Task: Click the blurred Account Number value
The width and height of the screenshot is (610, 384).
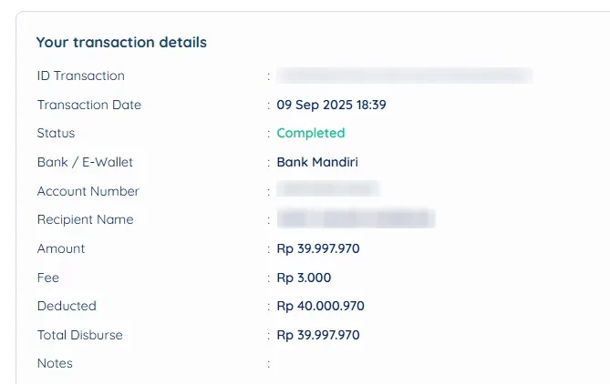Action: [328, 189]
